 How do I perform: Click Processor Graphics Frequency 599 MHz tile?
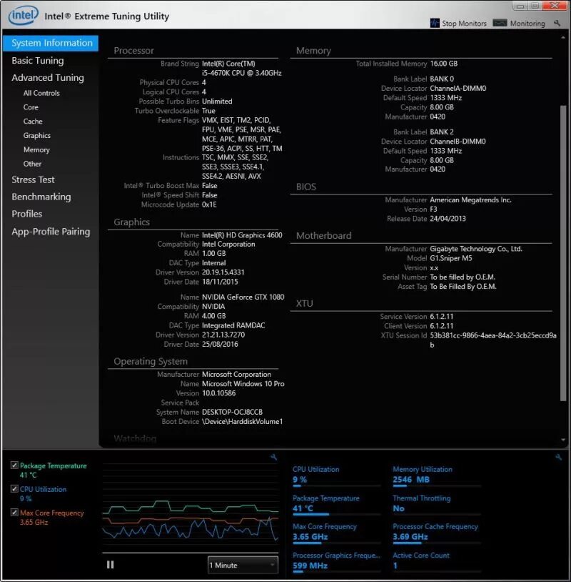click(336, 562)
